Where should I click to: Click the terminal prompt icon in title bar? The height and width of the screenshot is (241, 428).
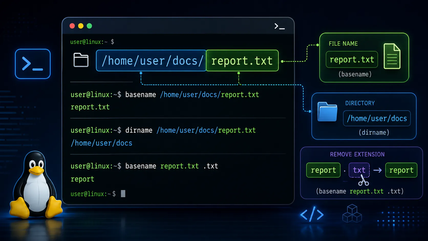(x=279, y=26)
